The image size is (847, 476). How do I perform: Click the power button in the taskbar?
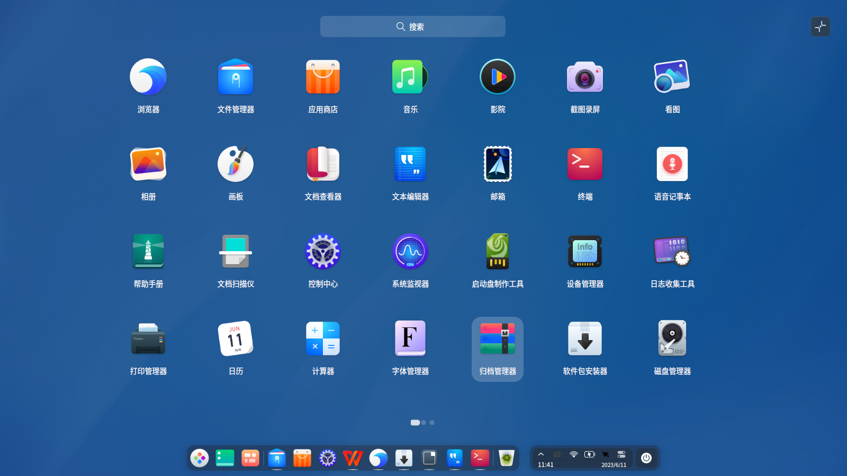click(646, 458)
